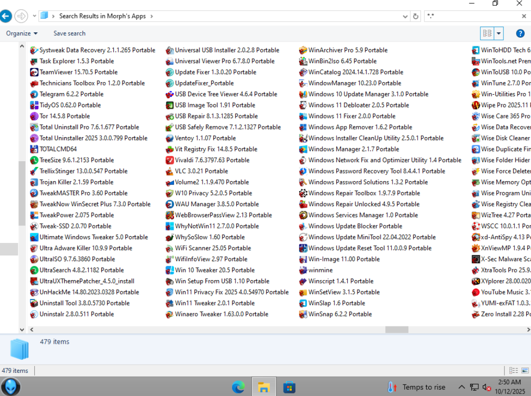The width and height of the screenshot is (531, 396).
Task: Click the TOTALCMD64 icon
Action: pyautogui.click(x=34, y=149)
